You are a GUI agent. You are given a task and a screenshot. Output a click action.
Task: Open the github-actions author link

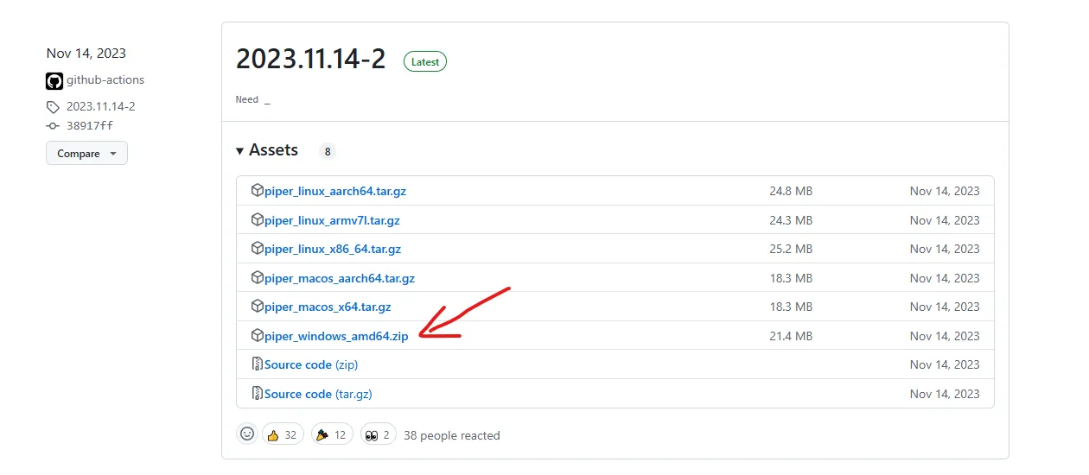pyautogui.click(x=105, y=79)
